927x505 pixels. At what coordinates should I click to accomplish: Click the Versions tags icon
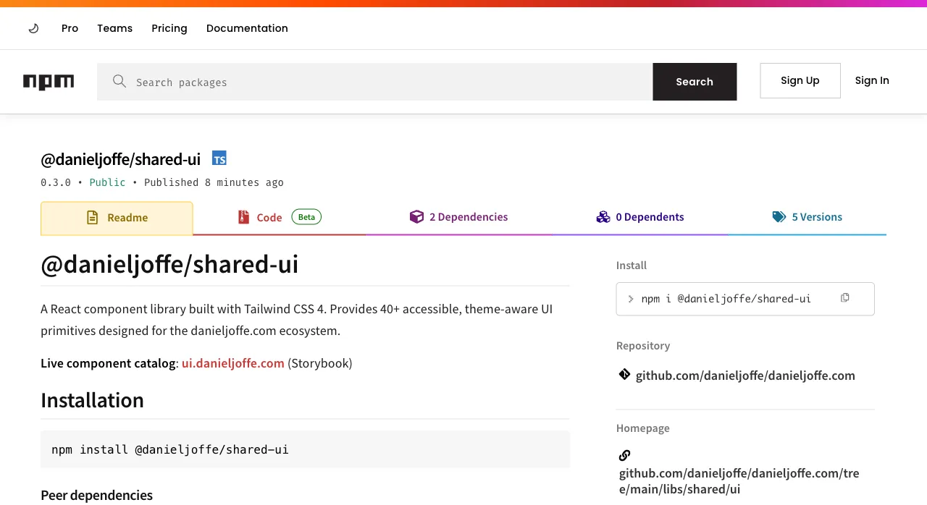coord(779,216)
